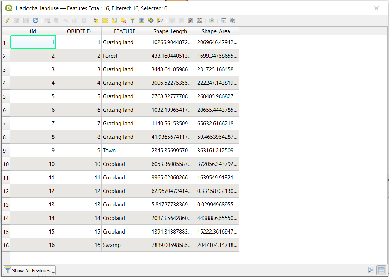The width and height of the screenshot is (389, 277).
Task: Sort by the FEATURE column header
Action: [x=124, y=31]
